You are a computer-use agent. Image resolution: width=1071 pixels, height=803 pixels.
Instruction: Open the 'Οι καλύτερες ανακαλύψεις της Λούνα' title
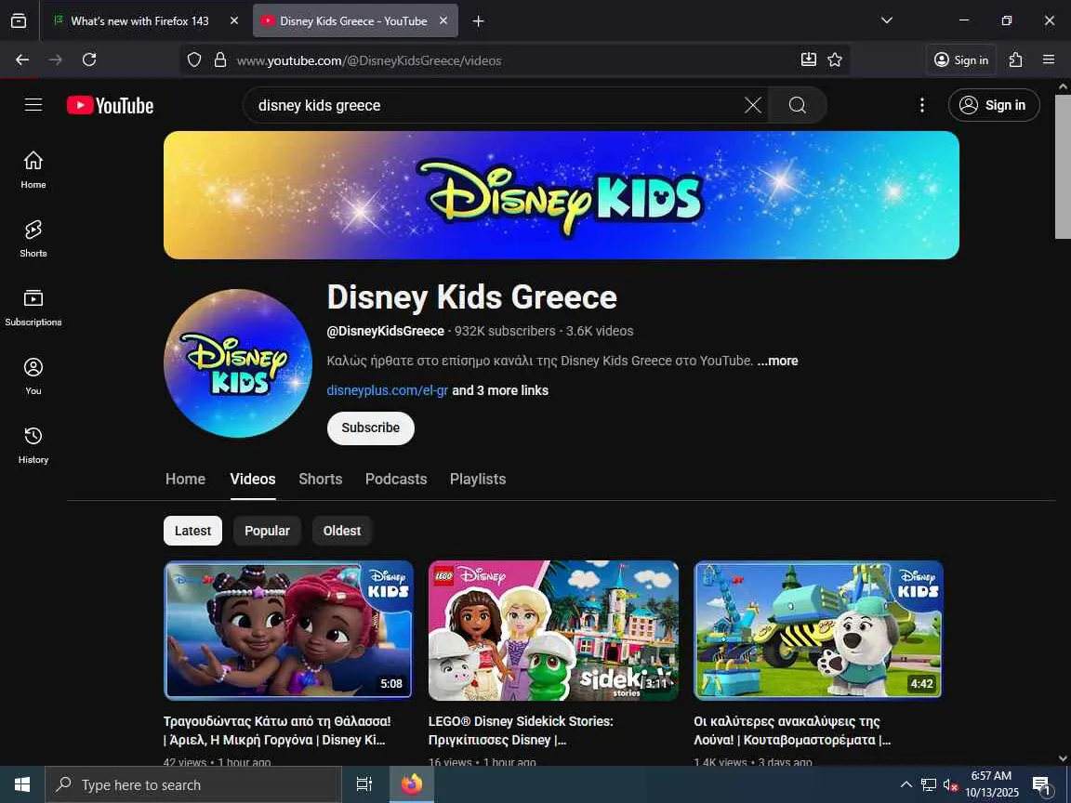(x=792, y=731)
